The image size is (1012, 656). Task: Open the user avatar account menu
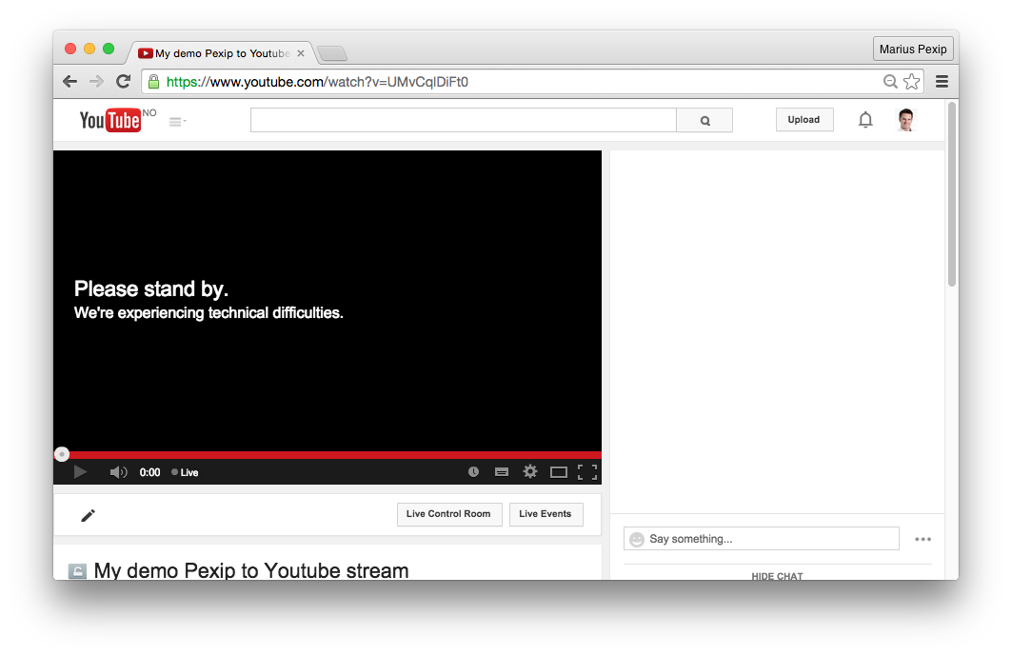905,120
